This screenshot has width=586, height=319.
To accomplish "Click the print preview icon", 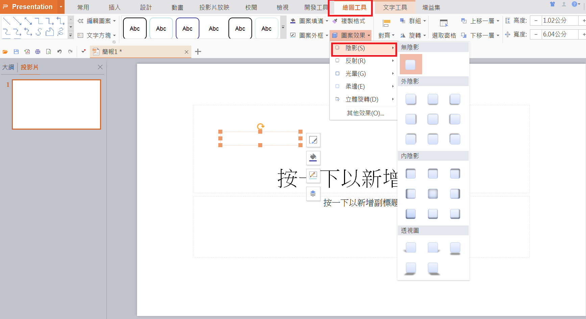I will coord(48,52).
